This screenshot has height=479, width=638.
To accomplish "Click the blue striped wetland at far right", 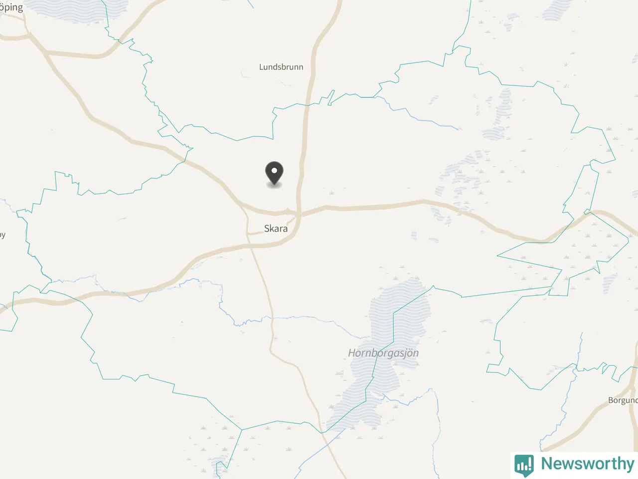I will (x=609, y=282).
